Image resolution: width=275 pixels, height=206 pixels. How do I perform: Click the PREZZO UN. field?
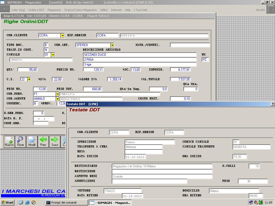click(x=93, y=69)
